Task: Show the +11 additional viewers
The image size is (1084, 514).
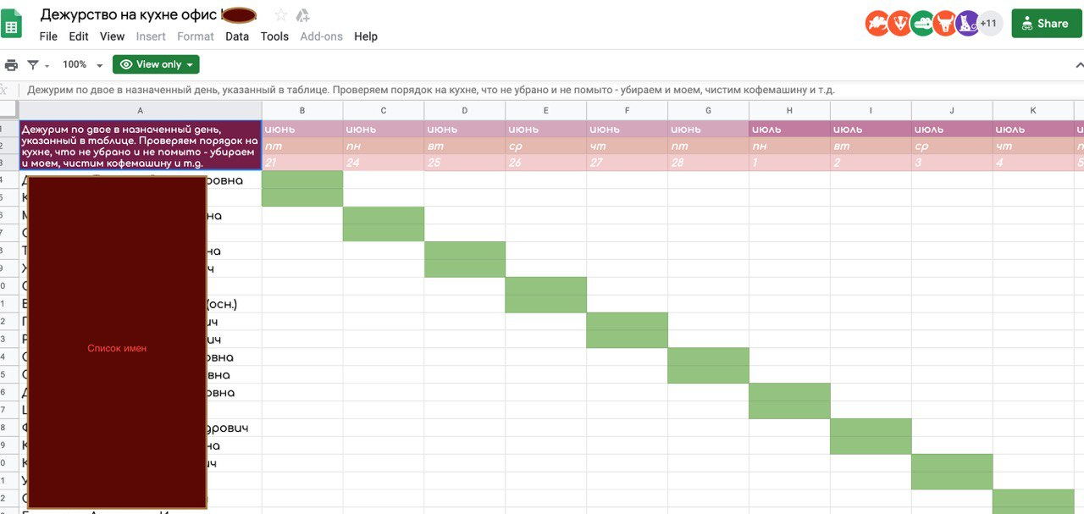Action: click(x=990, y=24)
